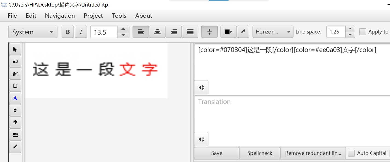Click the Save button
390x162 pixels.
(216, 153)
